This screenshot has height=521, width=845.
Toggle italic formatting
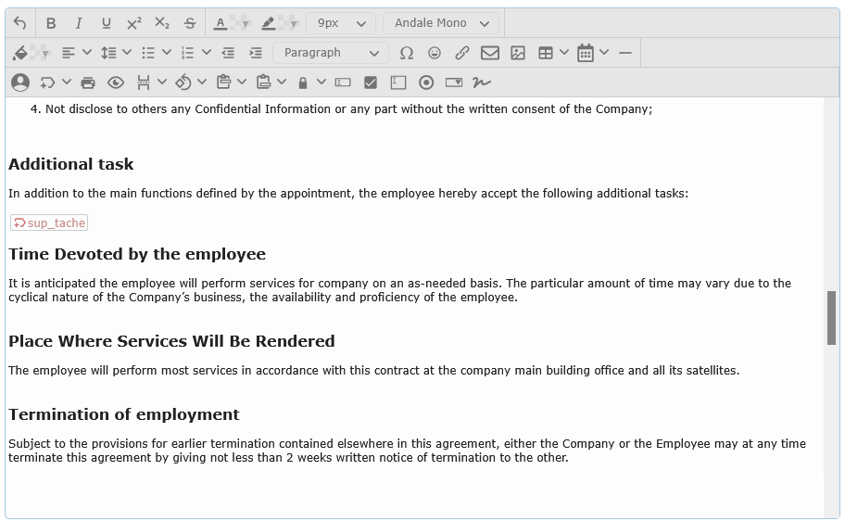tap(79, 23)
